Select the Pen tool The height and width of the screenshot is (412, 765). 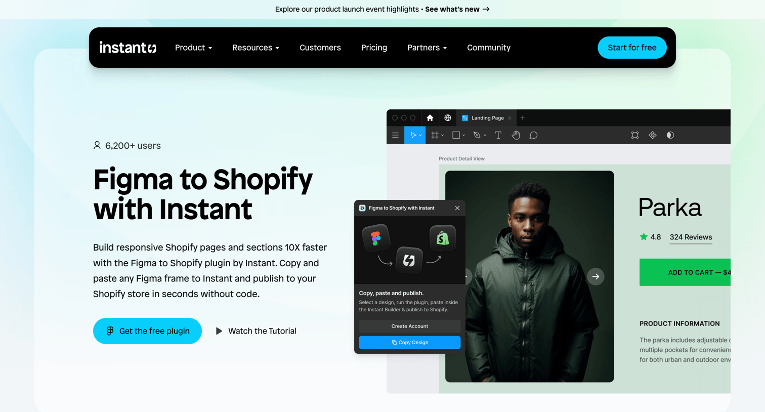(x=477, y=135)
